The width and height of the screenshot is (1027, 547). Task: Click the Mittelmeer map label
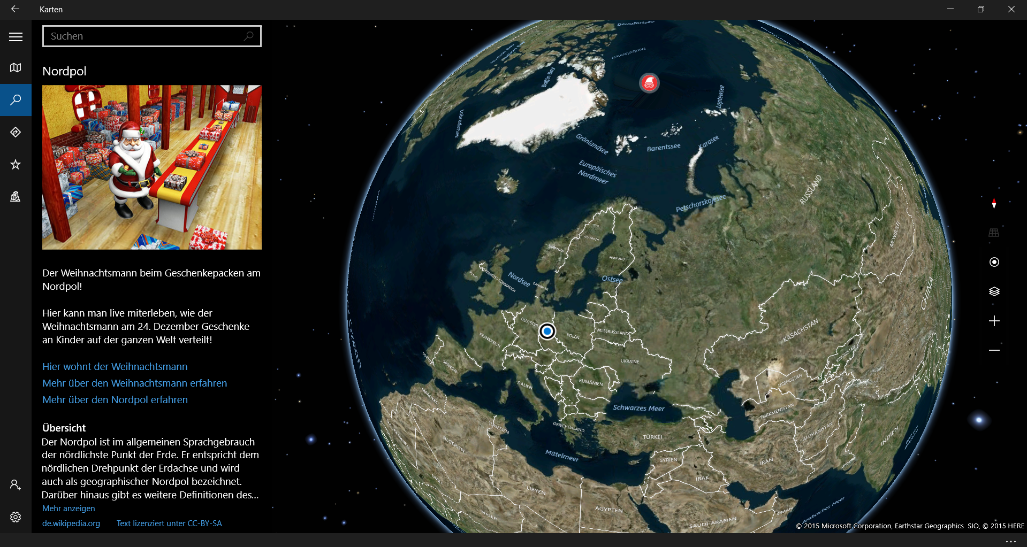[x=562, y=456]
